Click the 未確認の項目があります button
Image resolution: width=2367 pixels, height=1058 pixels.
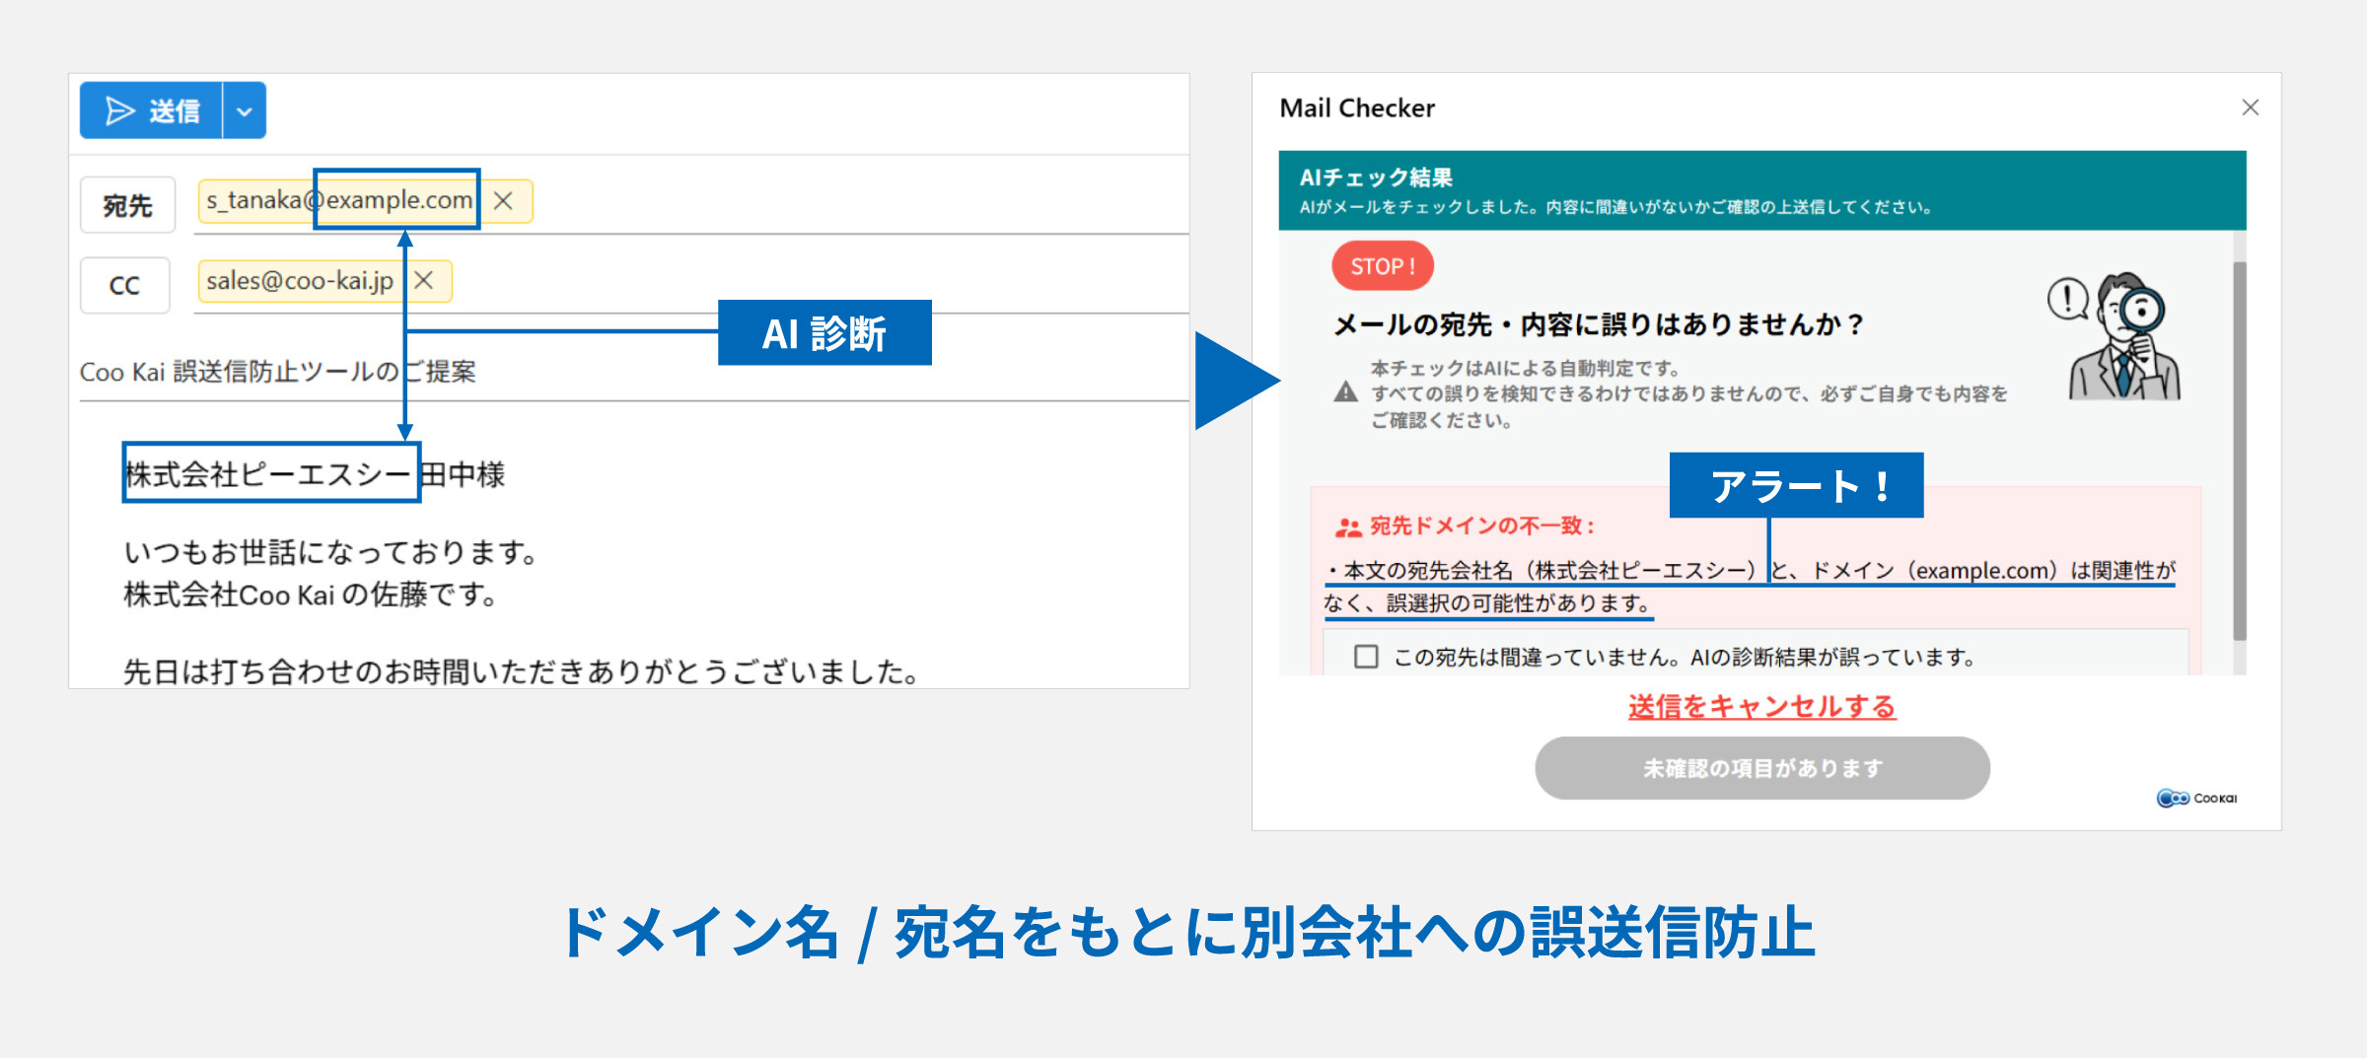[1761, 768]
